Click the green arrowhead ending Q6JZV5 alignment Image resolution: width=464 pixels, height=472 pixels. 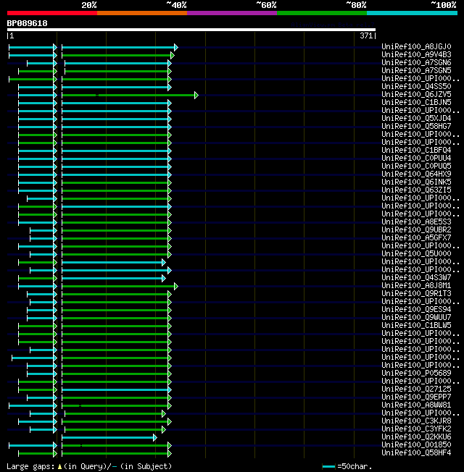[196, 95]
